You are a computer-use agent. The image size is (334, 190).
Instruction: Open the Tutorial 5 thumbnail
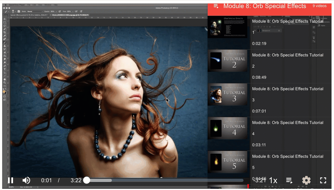(227, 162)
